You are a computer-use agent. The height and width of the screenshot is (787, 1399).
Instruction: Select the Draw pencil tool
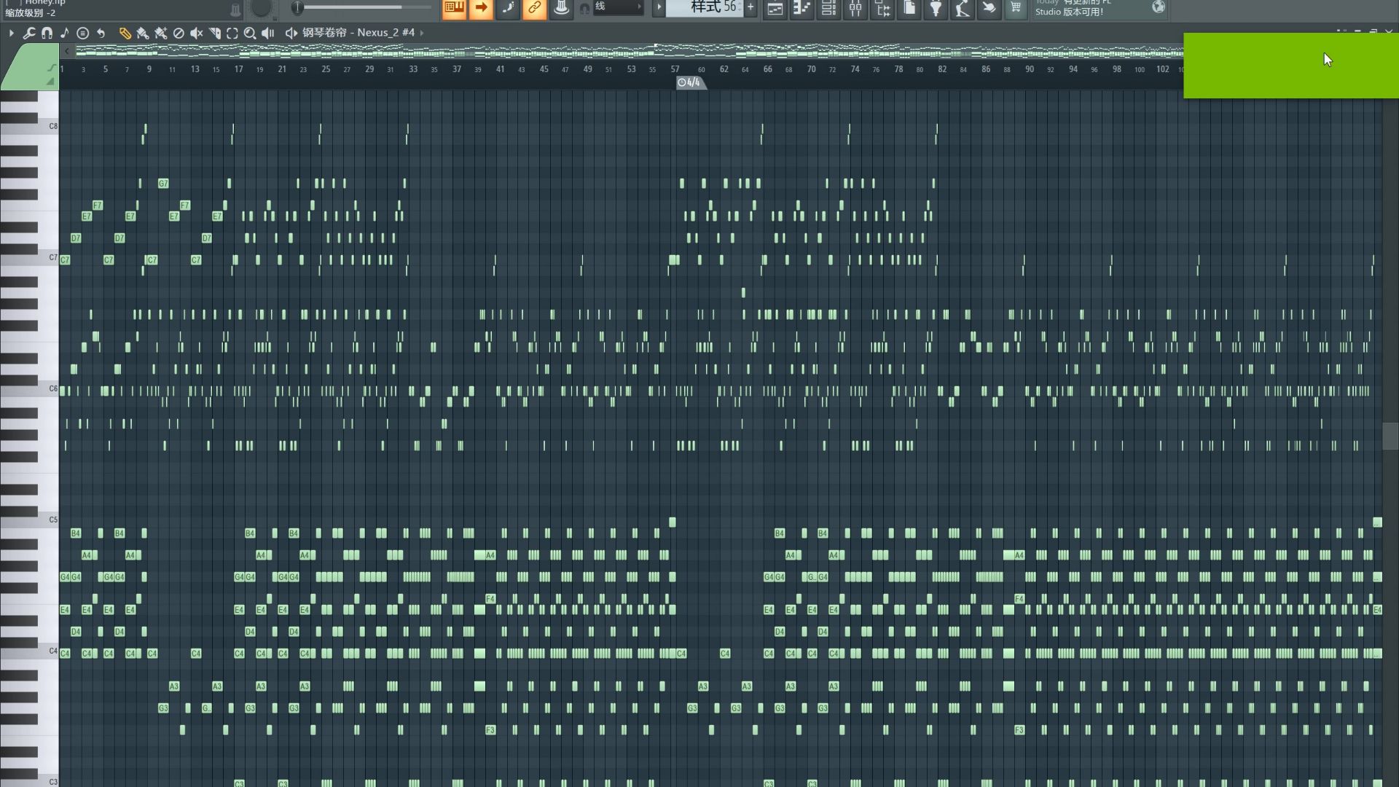pos(125,33)
